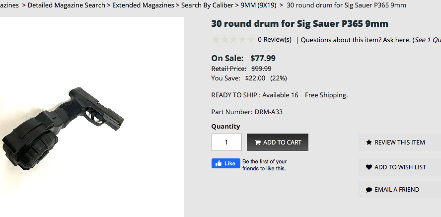Open the 0 Review(s) link
Screen dimensions: 441x217
tap(275, 40)
